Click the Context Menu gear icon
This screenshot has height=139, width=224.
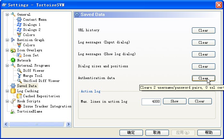coord(19,19)
